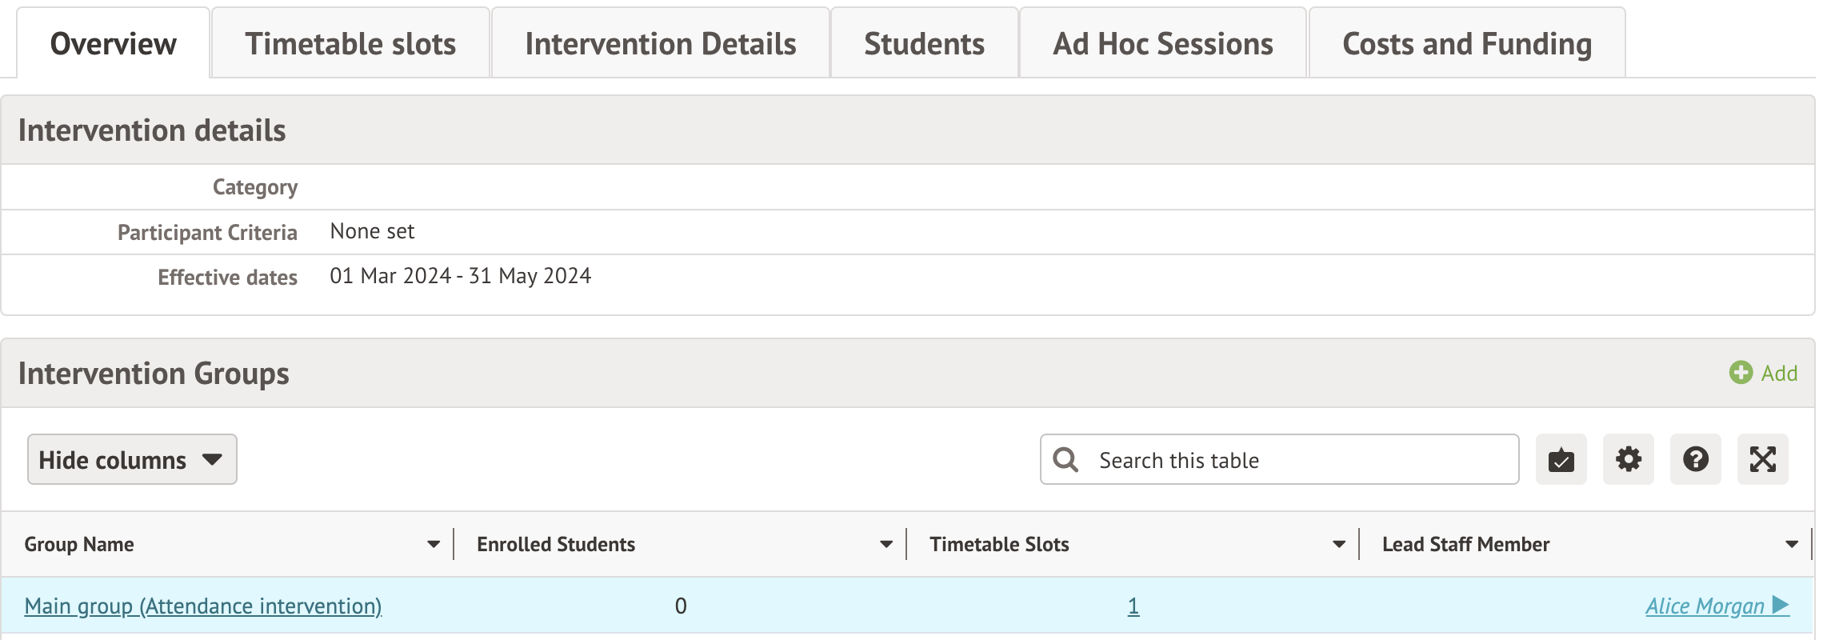Click the timetable slots count link

coord(1133,606)
